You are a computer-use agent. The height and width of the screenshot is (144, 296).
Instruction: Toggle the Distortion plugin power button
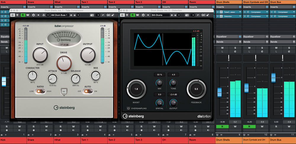123,15
